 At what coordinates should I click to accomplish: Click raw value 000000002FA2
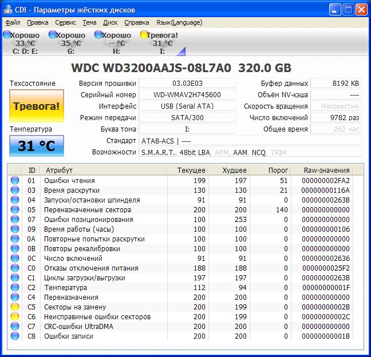tap(326, 181)
